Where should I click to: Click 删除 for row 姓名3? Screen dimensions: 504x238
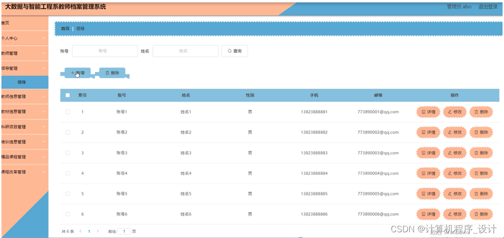[481, 153]
